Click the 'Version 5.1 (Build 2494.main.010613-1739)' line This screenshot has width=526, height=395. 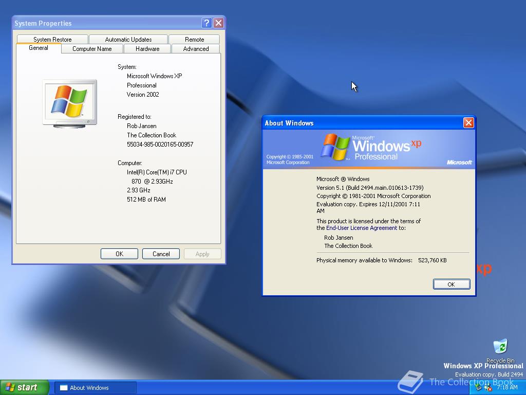click(x=370, y=188)
